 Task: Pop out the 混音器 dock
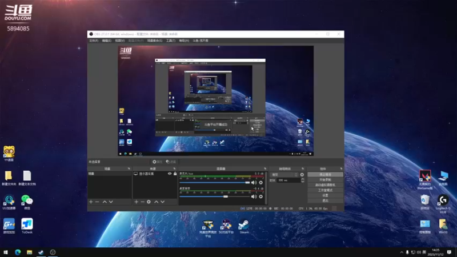(x=265, y=168)
